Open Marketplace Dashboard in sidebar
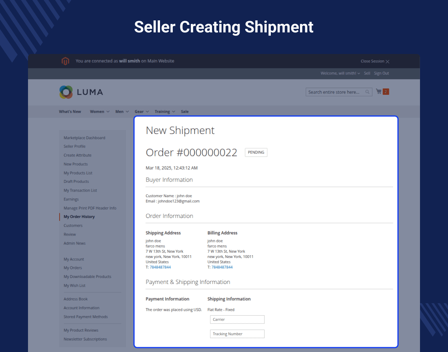The image size is (448, 352). [x=84, y=138]
